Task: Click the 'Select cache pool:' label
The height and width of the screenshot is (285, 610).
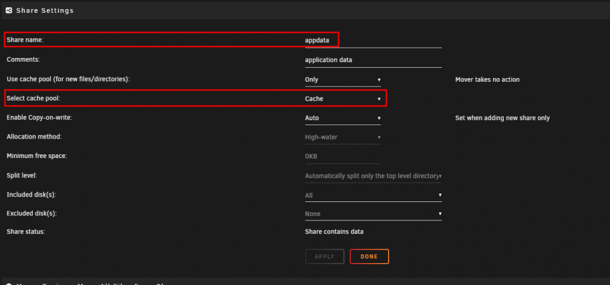Action: (x=34, y=98)
